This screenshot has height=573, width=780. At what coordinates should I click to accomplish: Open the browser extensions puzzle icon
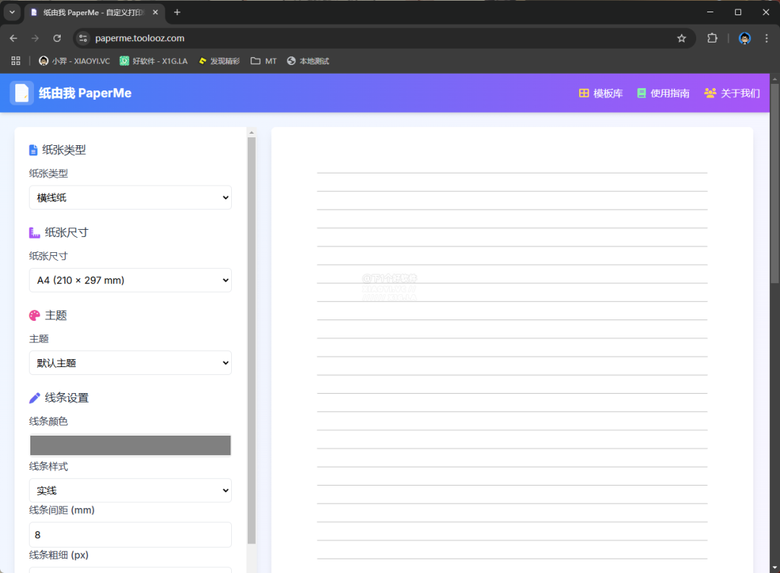712,38
